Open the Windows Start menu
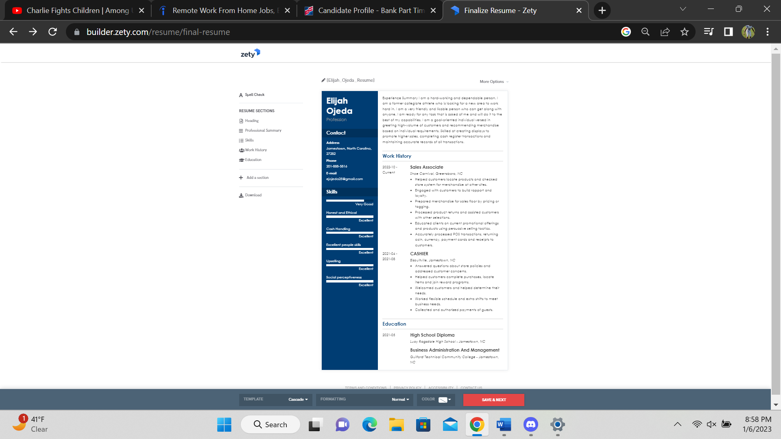The width and height of the screenshot is (781, 439). pyautogui.click(x=224, y=424)
